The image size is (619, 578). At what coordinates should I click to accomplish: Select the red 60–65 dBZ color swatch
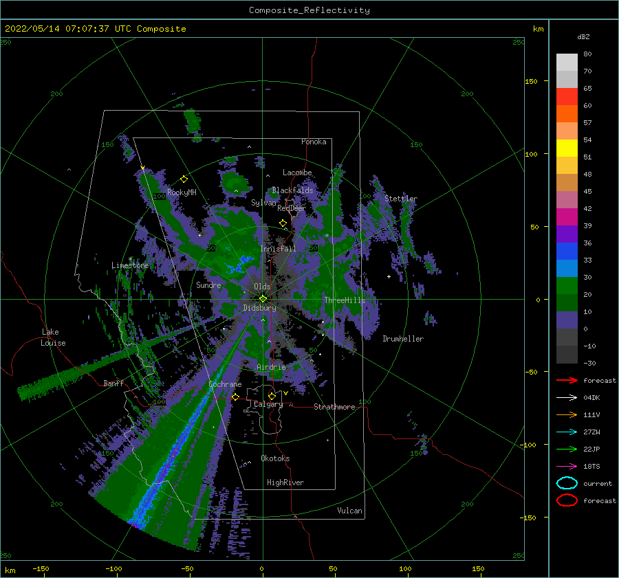click(567, 97)
